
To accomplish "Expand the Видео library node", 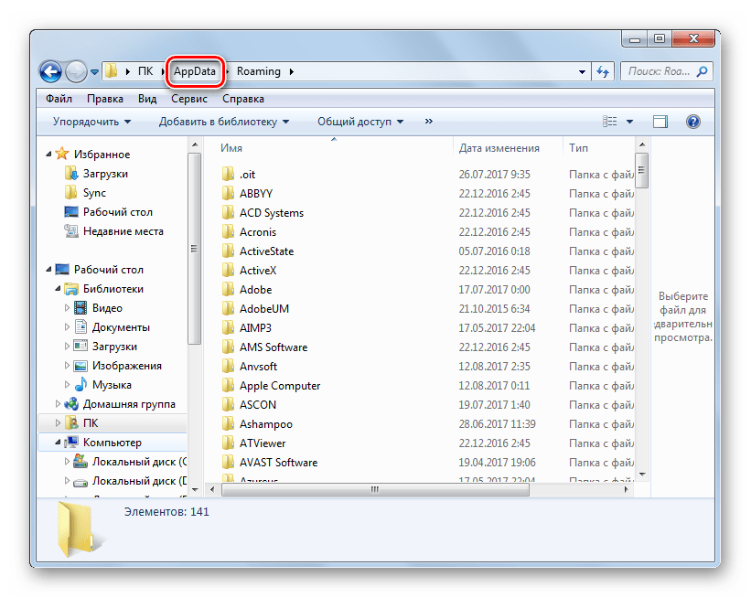I will pyautogui.click(x=67, y=308).
